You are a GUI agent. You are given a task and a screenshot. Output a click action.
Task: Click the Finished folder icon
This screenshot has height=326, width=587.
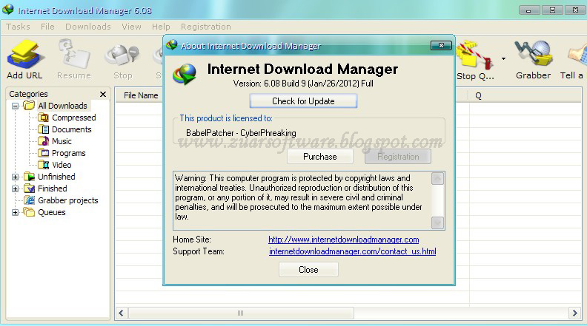(29, 189)
